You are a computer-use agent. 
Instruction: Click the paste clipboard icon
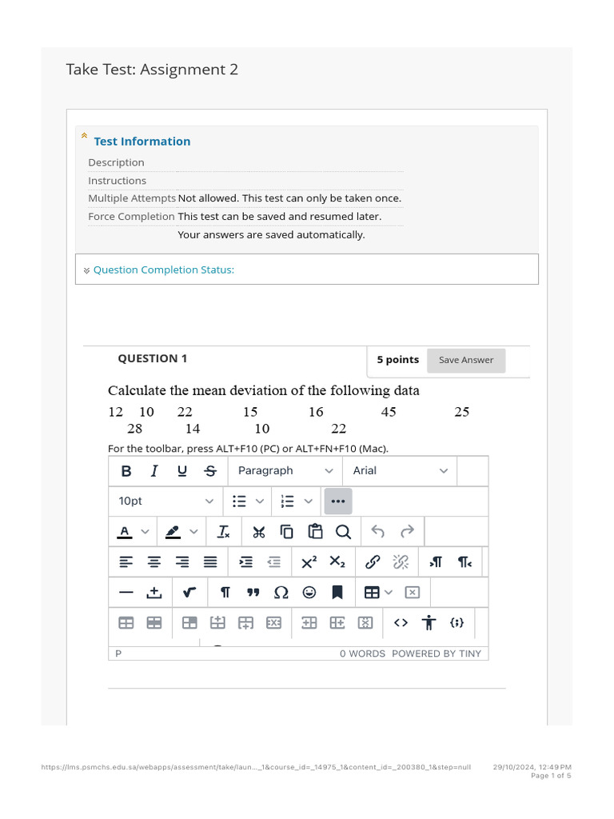(315, 532)
